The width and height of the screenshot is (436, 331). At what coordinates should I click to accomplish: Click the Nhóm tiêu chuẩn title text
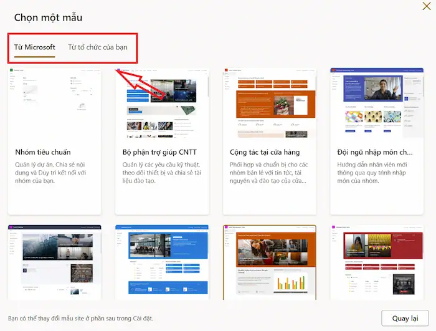coord(43,152)
